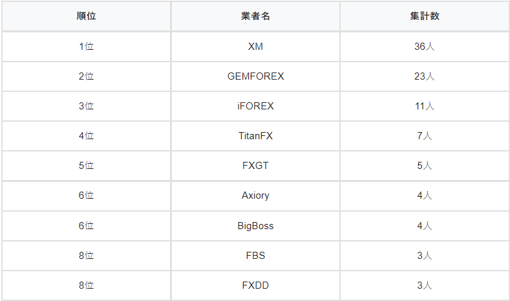Click the TitanFX broker name
Viewport: 510px width, 301px height.
coord(255,136)
